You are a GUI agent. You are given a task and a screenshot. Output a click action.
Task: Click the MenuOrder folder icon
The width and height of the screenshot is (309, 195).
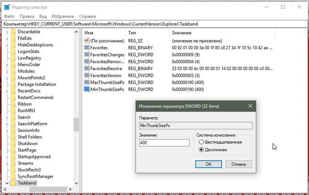(x=13, y=64)
